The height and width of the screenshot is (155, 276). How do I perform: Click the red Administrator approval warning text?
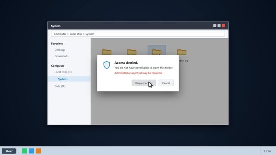[138, 73]
